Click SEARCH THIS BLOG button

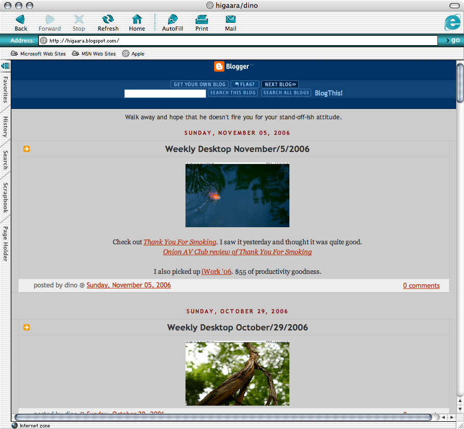233,93
